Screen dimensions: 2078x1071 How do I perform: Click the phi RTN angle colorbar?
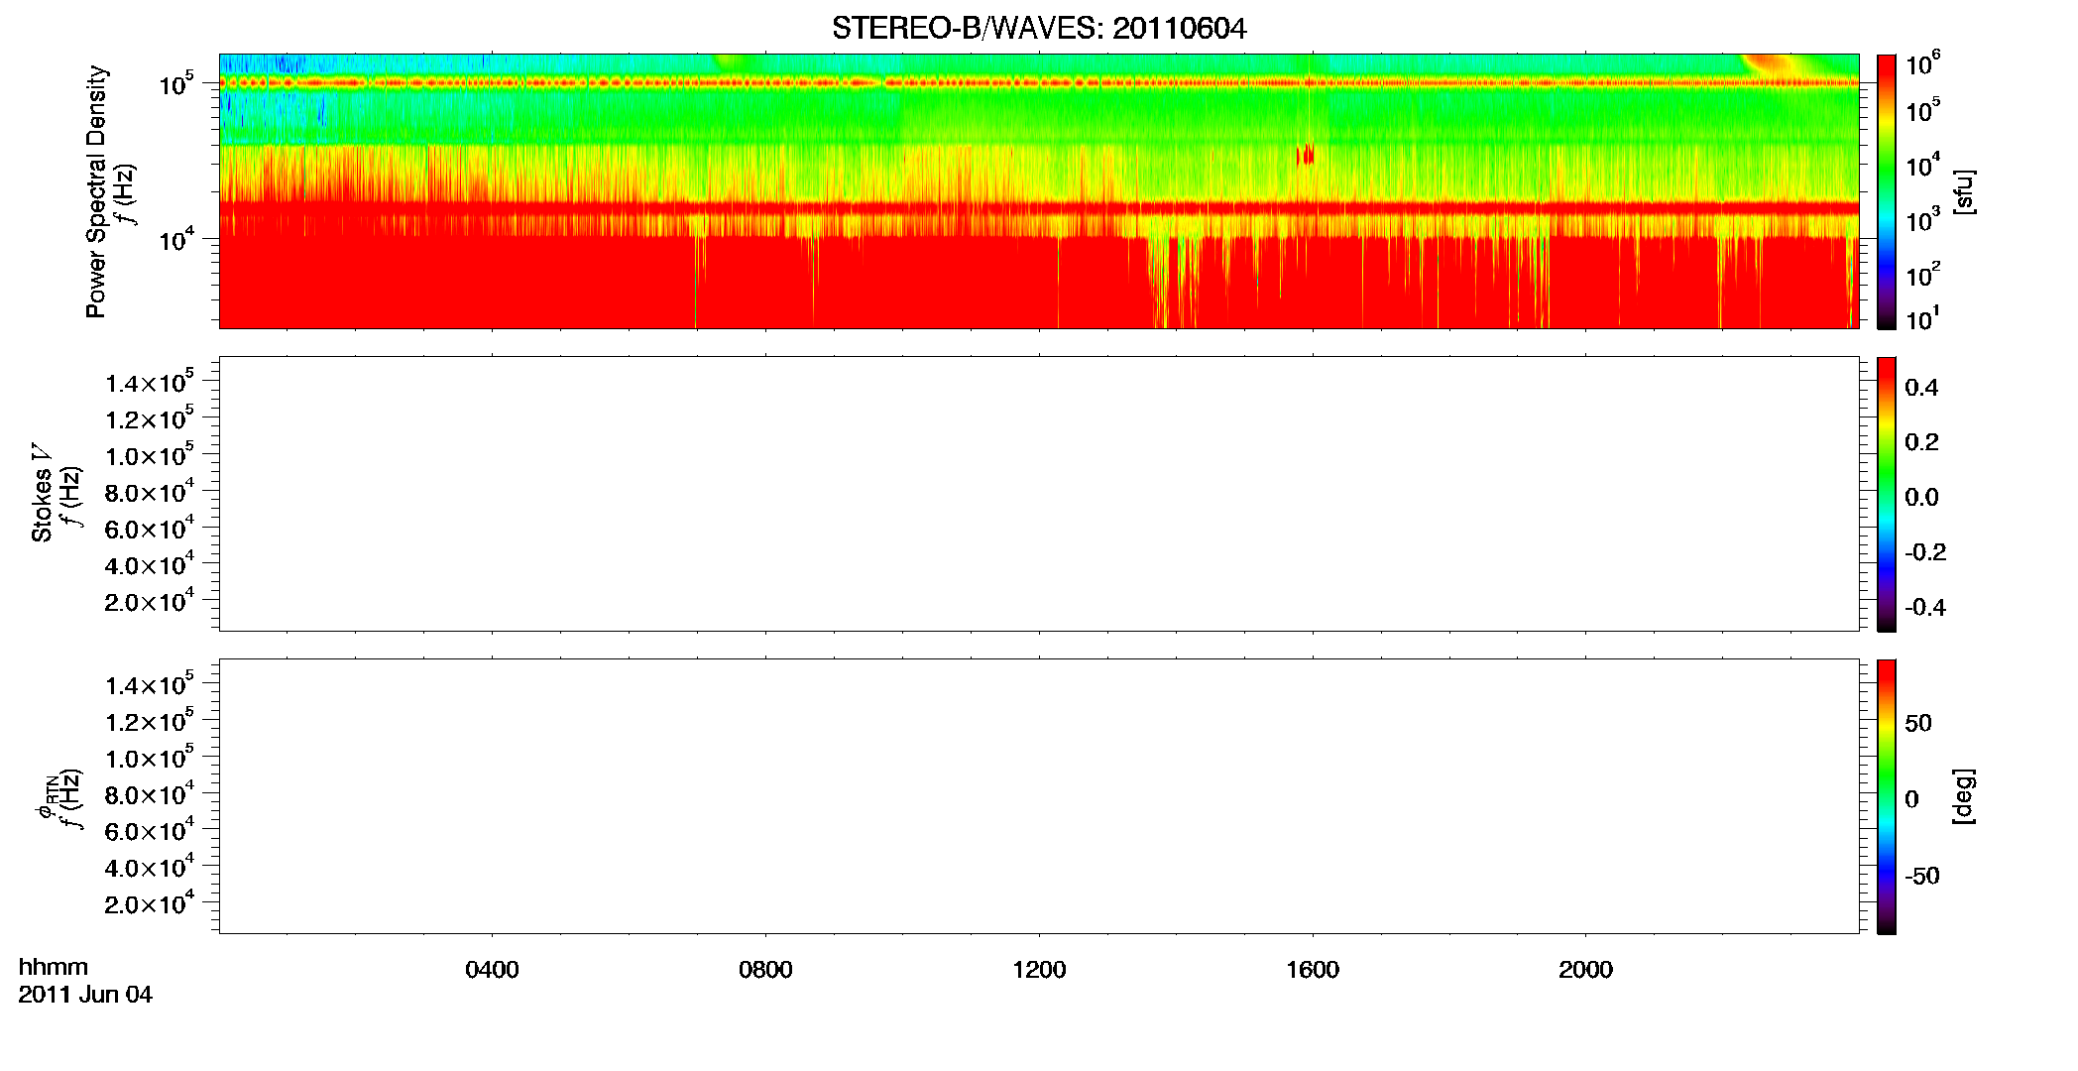click(1887, 796)
